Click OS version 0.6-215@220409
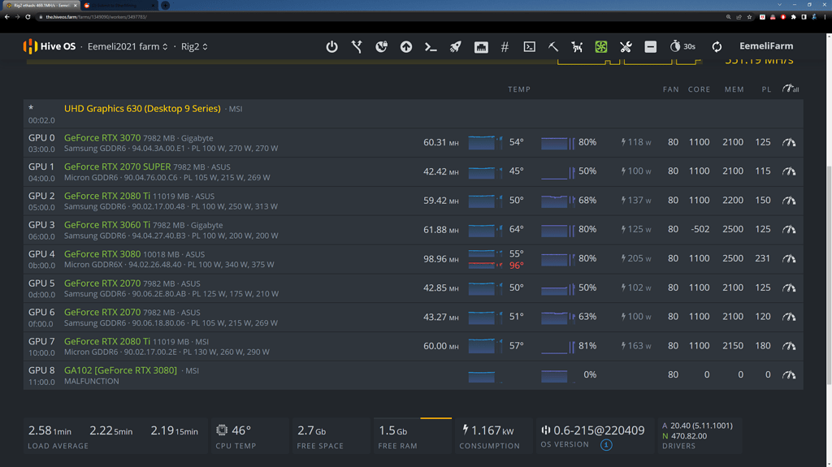 coord(599,430)
